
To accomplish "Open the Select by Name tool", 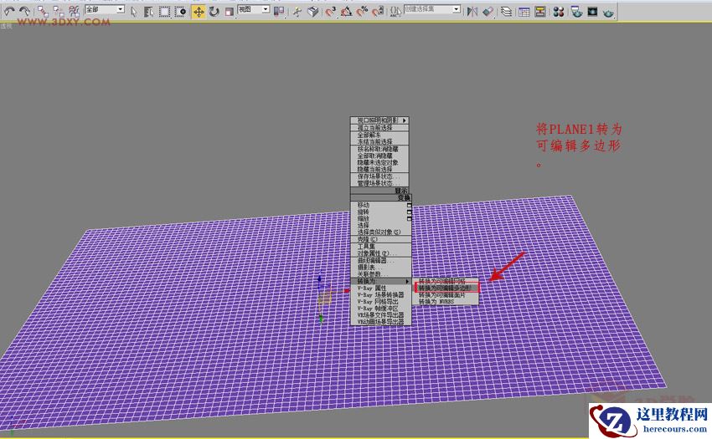I will pyautogui.click(x=148, y=12).
